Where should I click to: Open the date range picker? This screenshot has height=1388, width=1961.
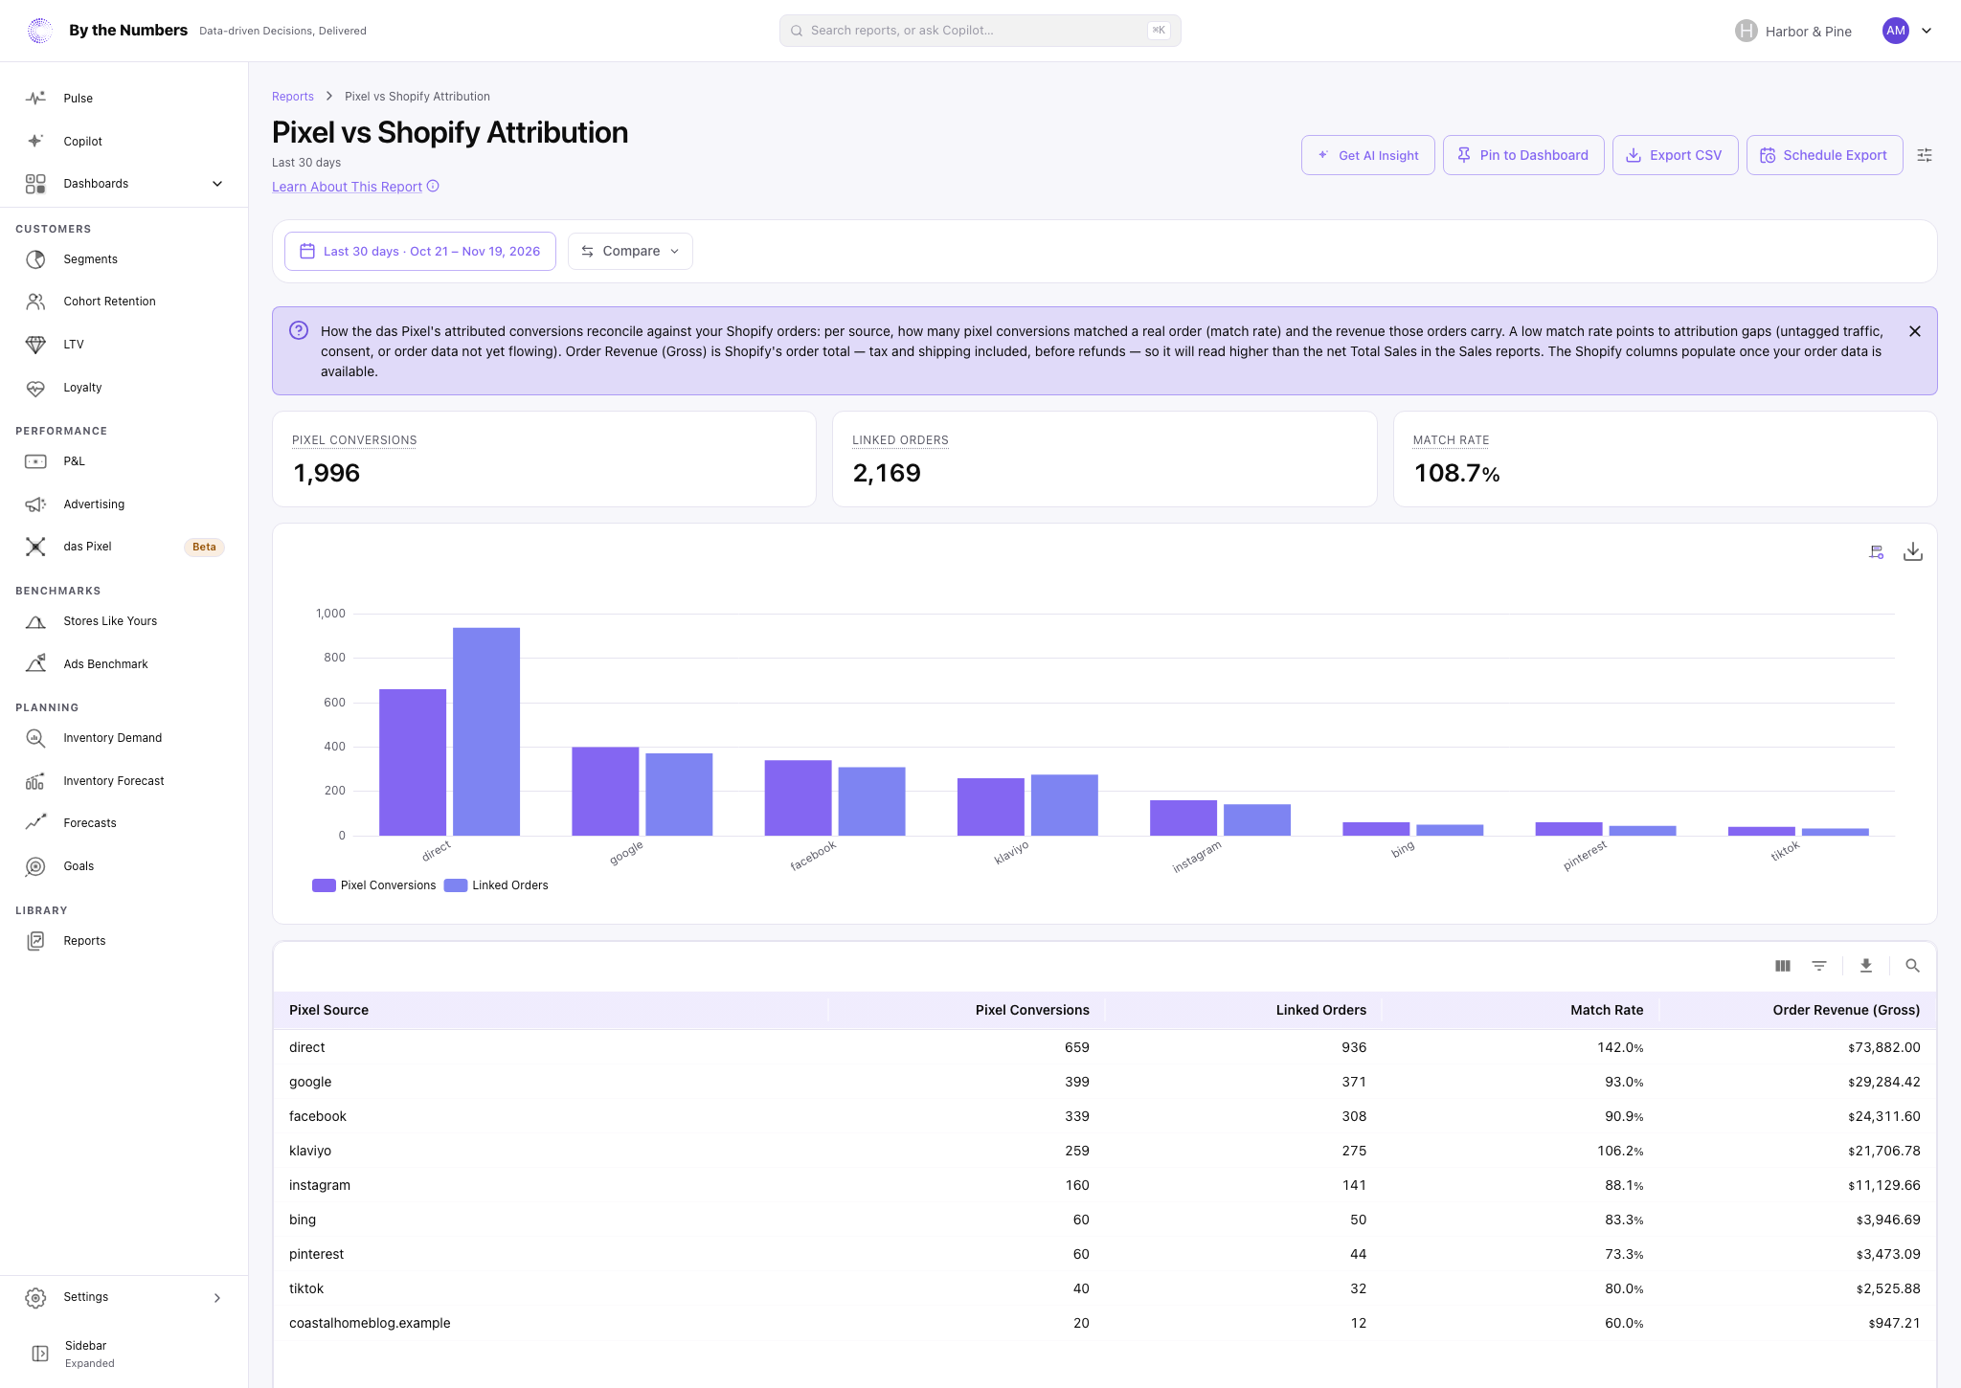(x=420, y=251)
